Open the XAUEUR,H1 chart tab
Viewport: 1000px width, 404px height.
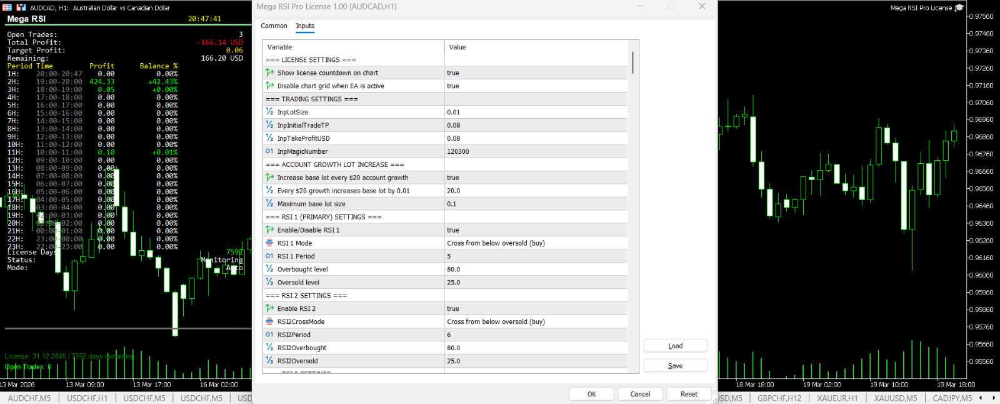pyautogui.click(x=837, y=398)
